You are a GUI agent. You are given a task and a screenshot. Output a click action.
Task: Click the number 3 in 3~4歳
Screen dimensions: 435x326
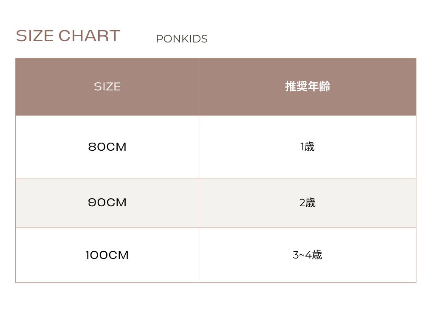pos(296,255)
